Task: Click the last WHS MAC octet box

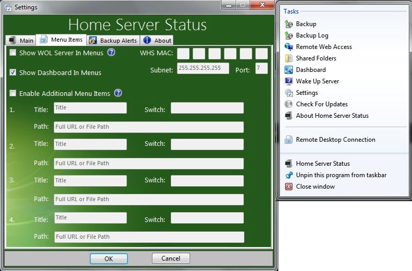Action: pyautogui.click(x=262, y=54)
